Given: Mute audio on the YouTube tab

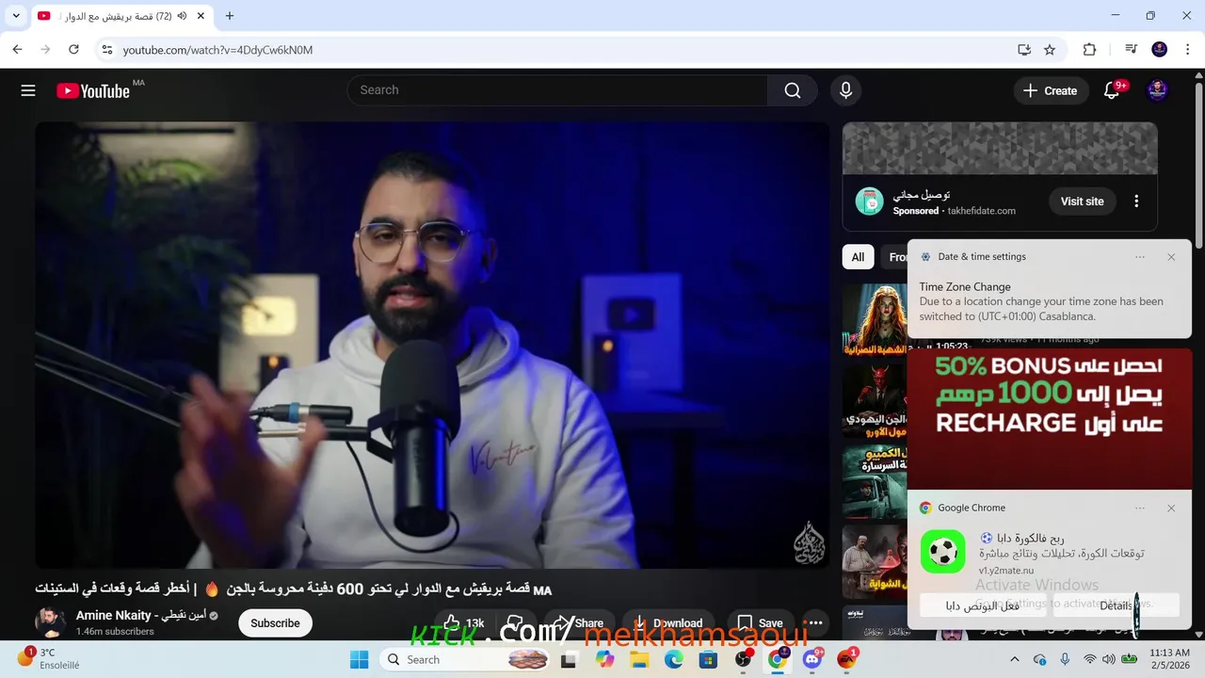Looking at the screenshot, I should (x=182, y=16).
